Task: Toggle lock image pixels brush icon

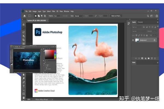Action: (x=139, y=35)
